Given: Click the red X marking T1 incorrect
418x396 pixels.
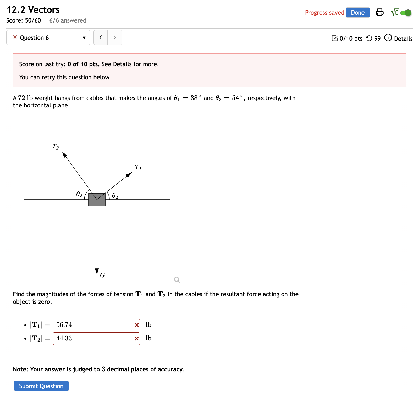Looking at the screenshot, I should 136,325.
